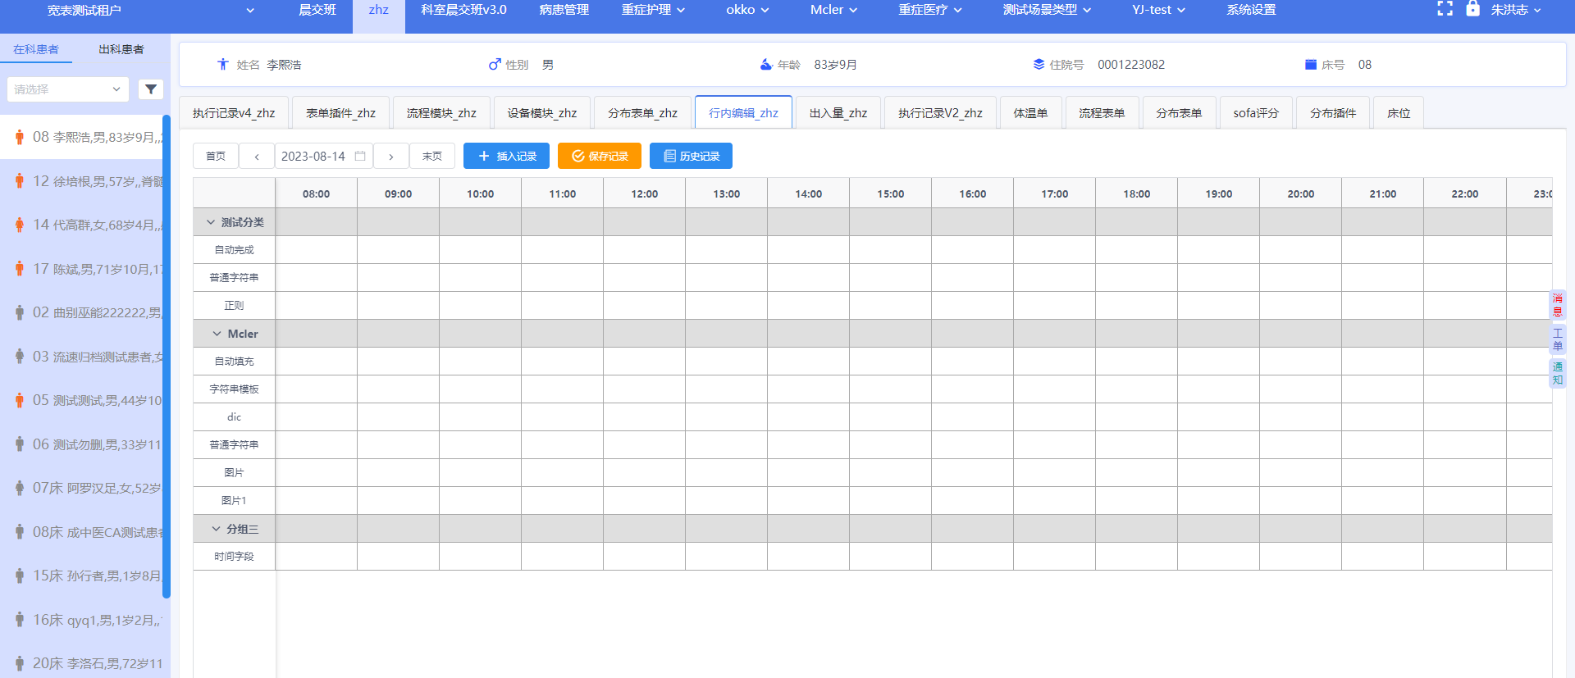This screenshot has width=1575, height=678.
Task: Go to next day arrow
Action: coord(391,156)
